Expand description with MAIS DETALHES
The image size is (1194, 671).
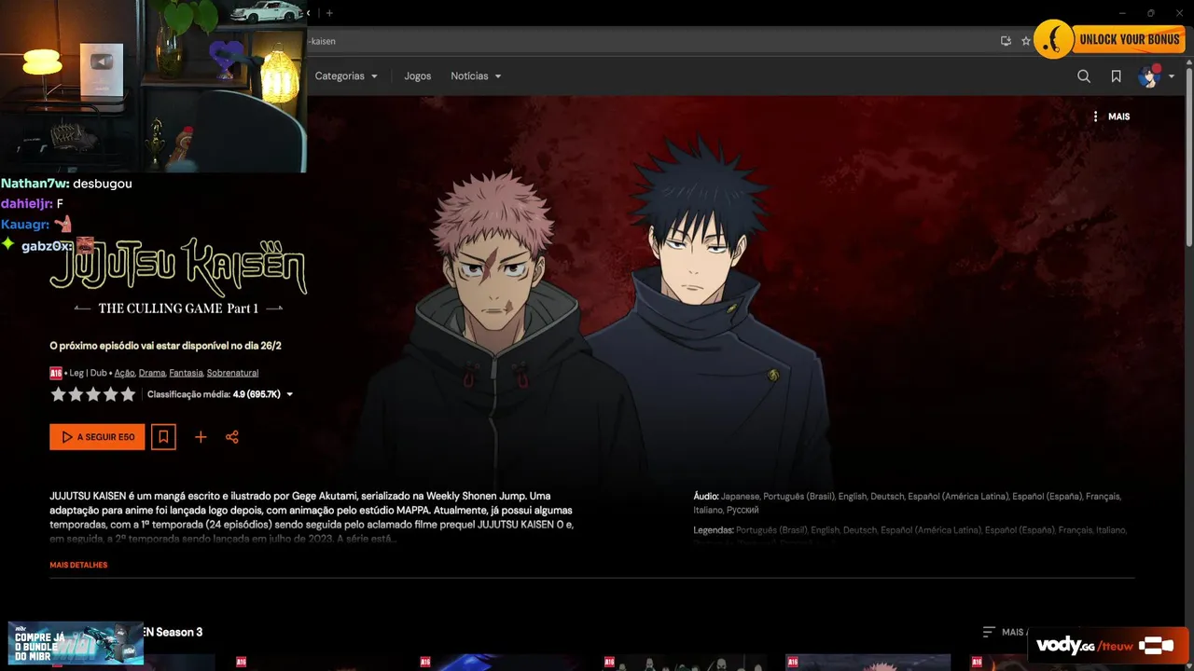tap(78, 565)
